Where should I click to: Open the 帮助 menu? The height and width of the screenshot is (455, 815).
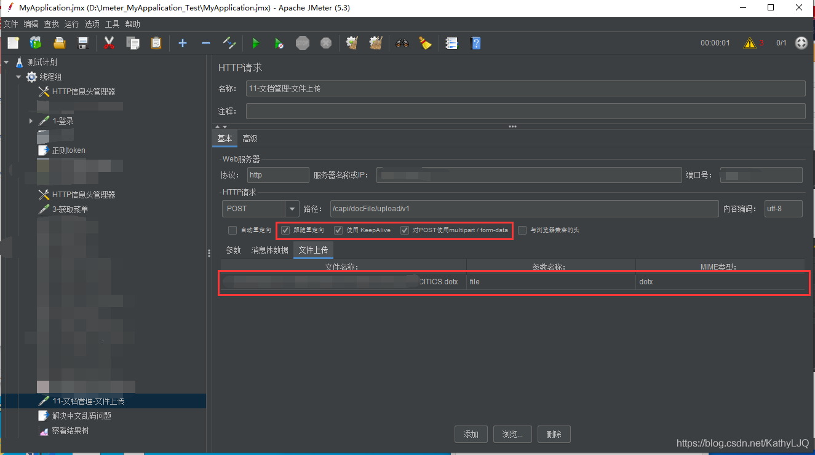[132, 24]
